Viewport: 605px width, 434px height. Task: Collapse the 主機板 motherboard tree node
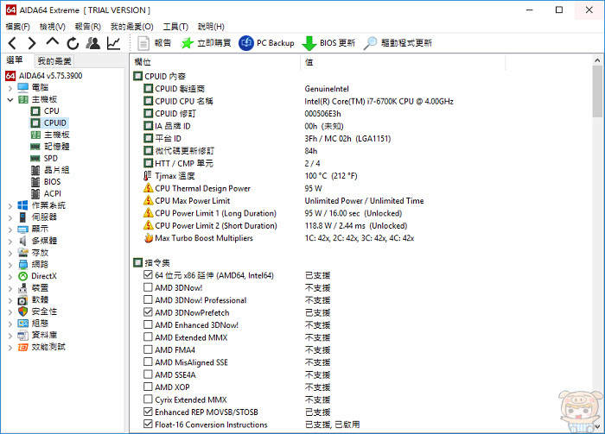[x=10, y=100]
